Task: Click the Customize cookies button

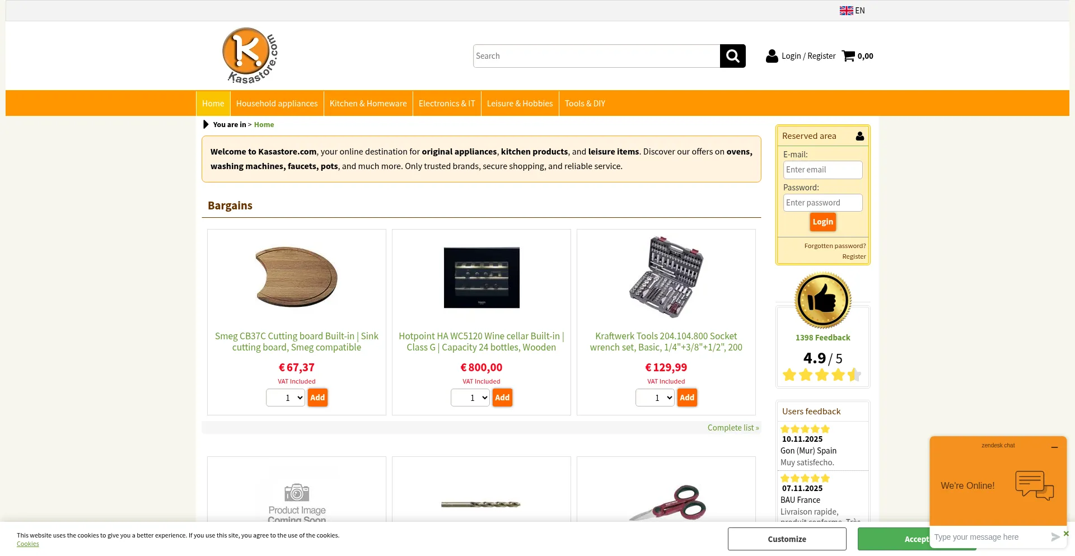Action: [x=787, y=539]
